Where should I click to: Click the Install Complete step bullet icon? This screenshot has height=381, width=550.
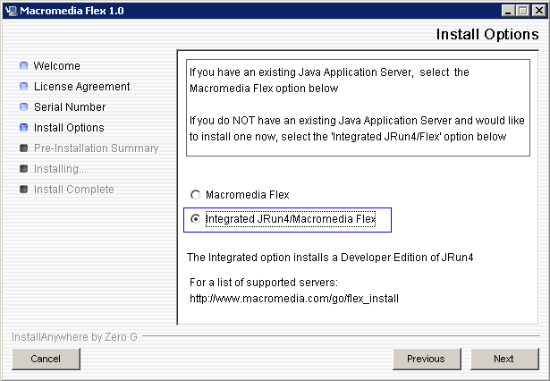click(23, 190)
